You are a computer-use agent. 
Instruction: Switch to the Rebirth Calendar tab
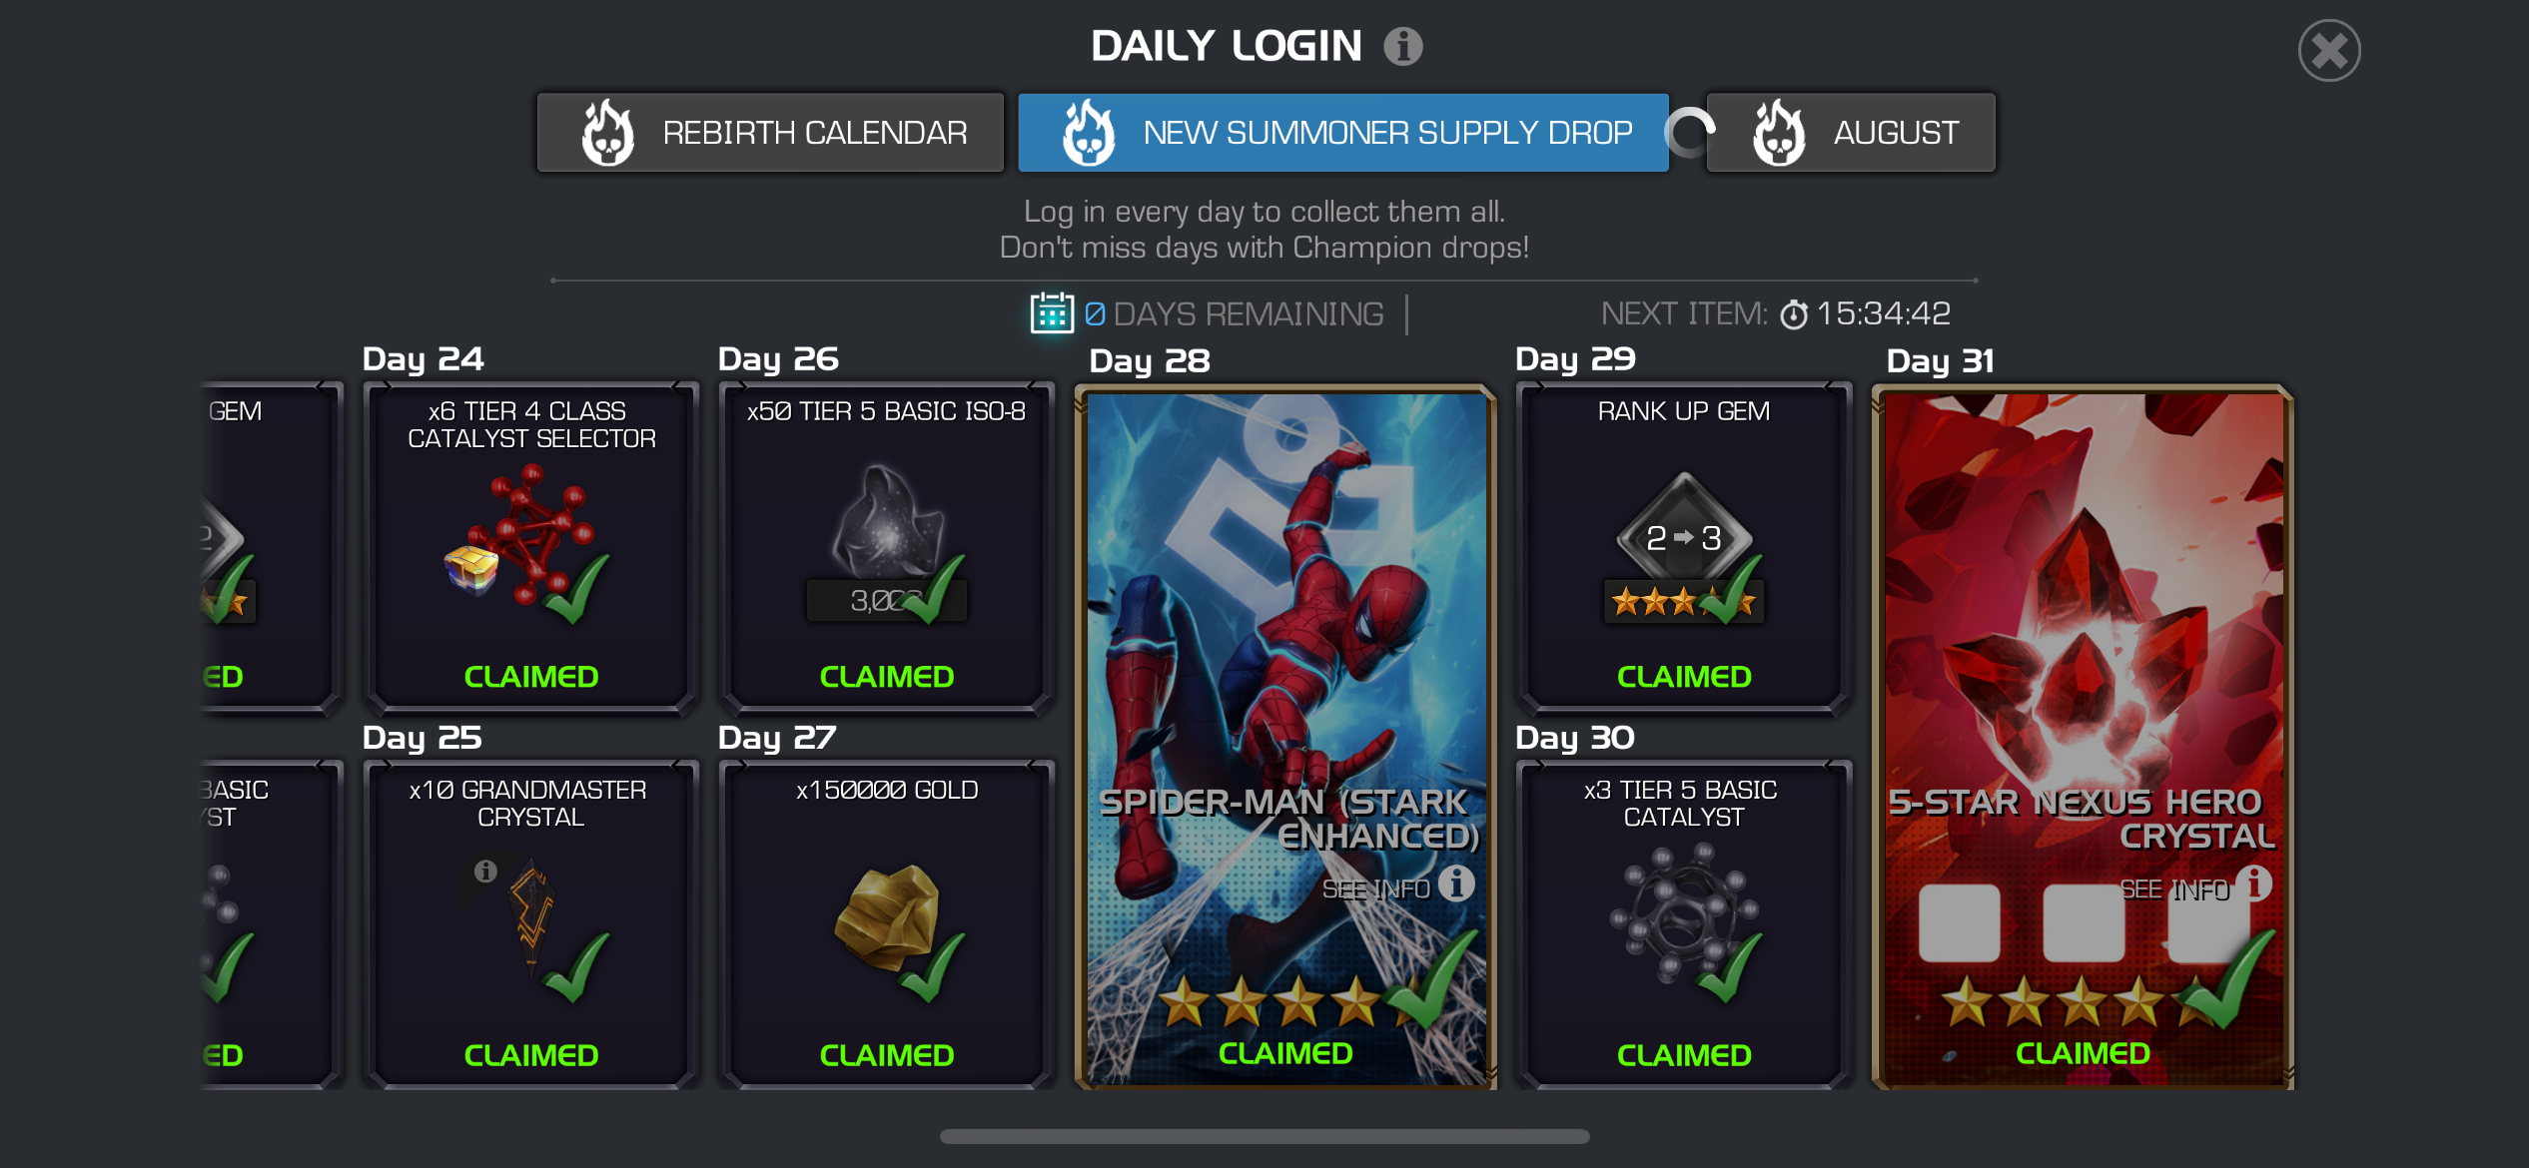point(770,133)
